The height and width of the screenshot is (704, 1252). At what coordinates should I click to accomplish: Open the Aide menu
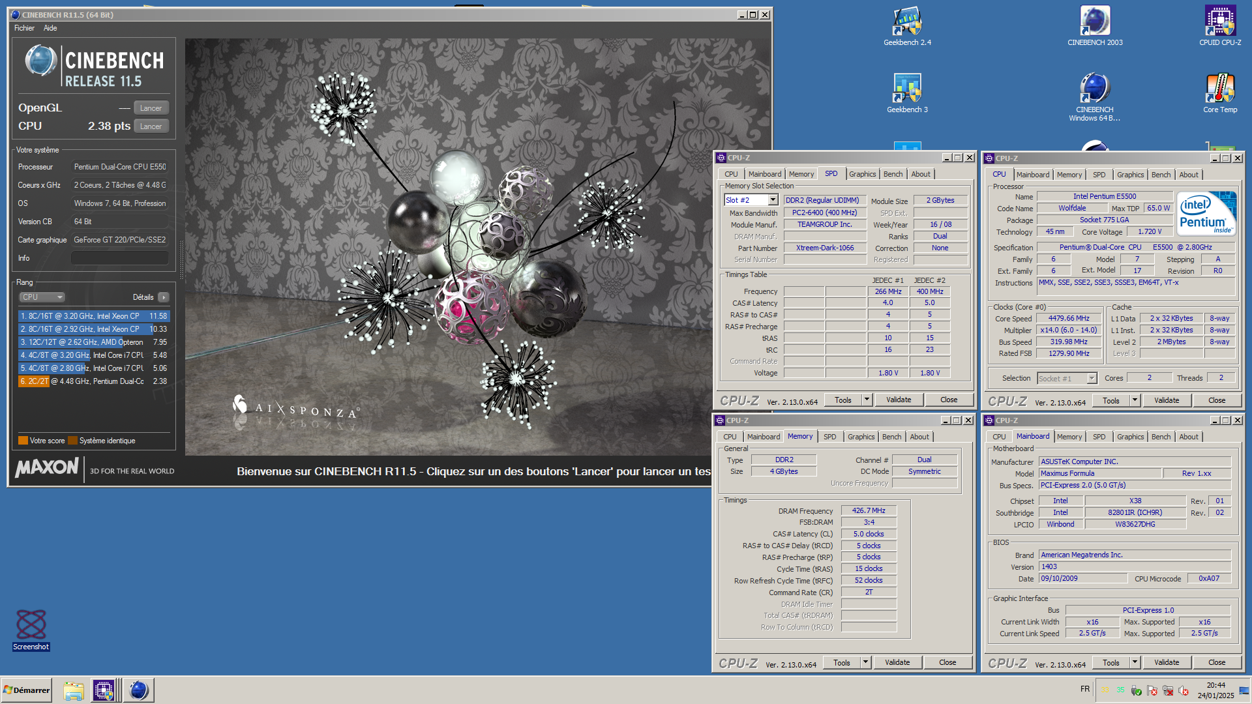(50, 28)
